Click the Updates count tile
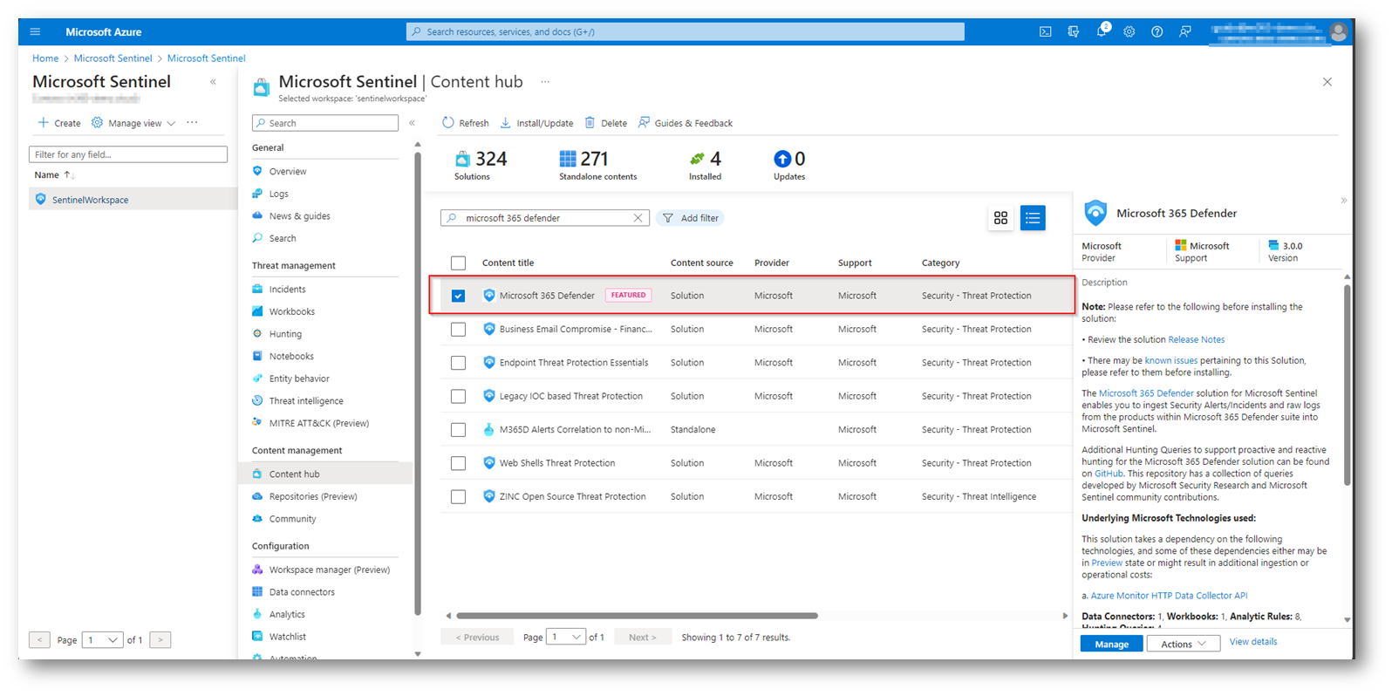 coord(789,164)
